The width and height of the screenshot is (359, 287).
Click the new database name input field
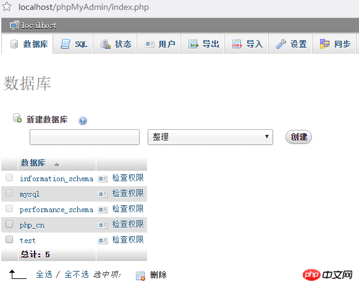[x=85, y=137]
